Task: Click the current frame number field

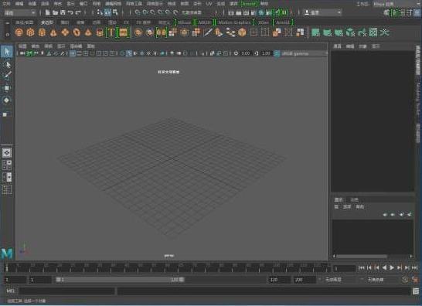Action: (345, 268)
